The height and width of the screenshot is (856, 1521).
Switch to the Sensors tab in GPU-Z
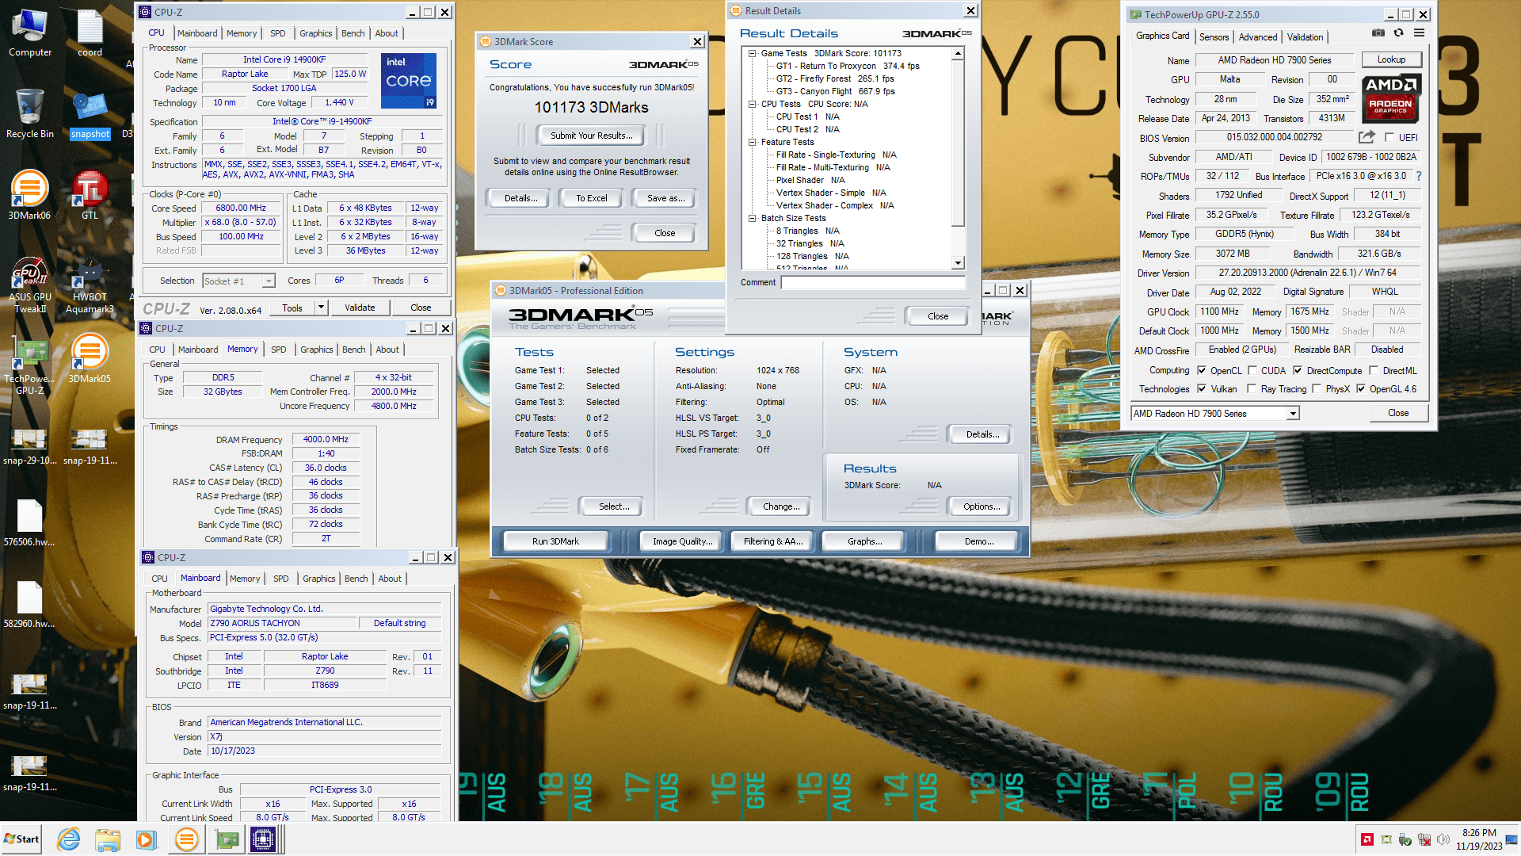[x=1214, y=36]
